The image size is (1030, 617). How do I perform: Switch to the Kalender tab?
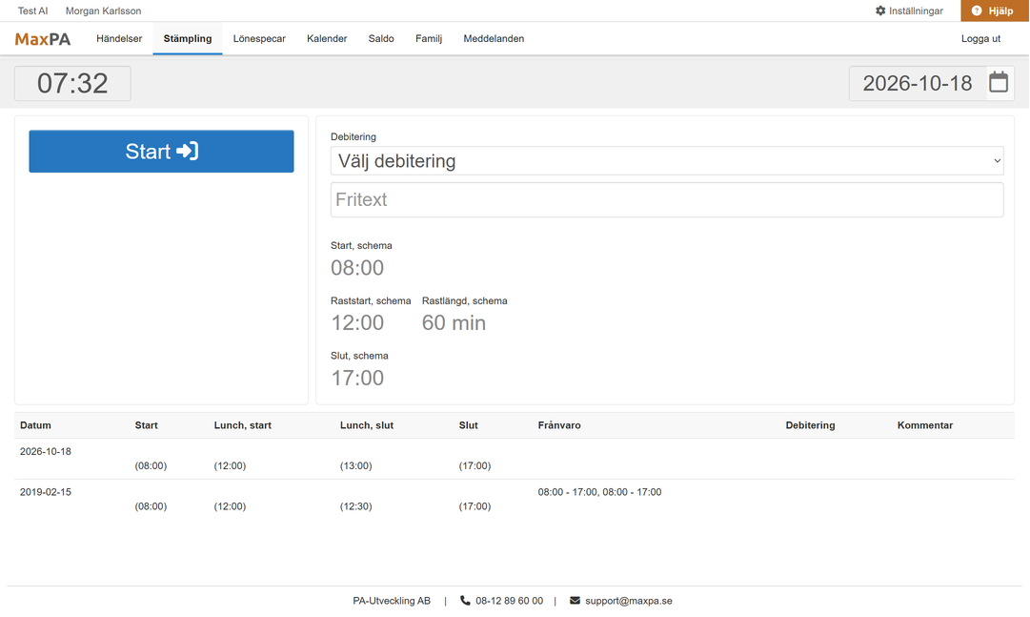point(327,39)
